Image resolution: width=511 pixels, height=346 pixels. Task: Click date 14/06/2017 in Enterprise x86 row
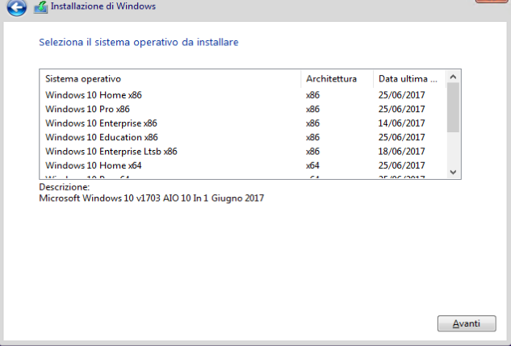coord(401,123)
